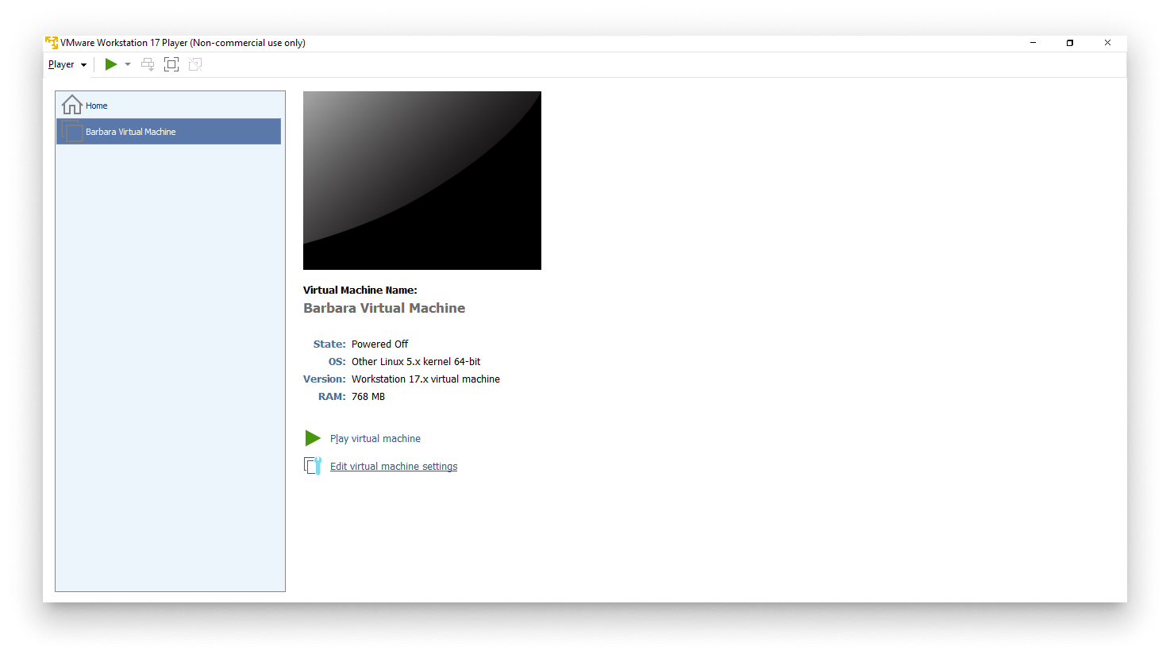This screenshot has width=1170, height=654.
Task: Open the Edit virtual machine settings link
Action: 394,467
